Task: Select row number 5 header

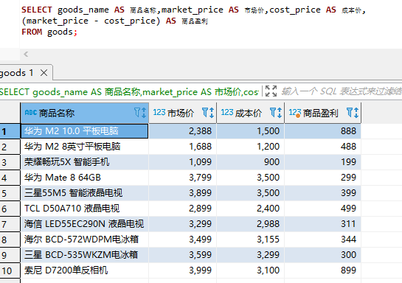Action: [10, 193]
